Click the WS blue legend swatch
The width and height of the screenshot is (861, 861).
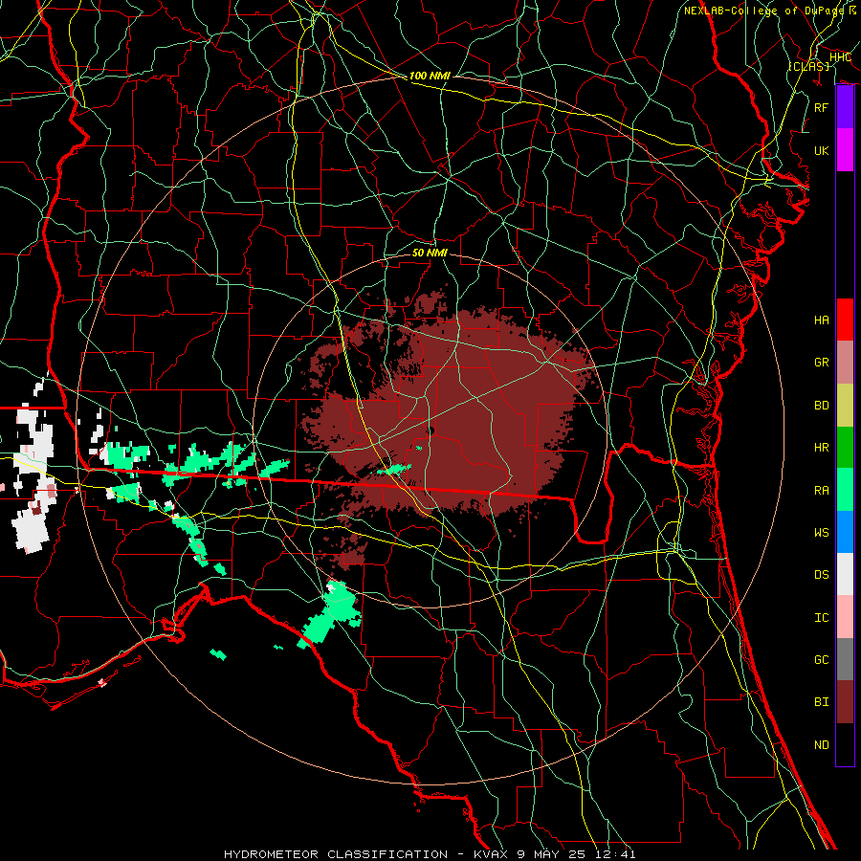[x=845, y=532]
